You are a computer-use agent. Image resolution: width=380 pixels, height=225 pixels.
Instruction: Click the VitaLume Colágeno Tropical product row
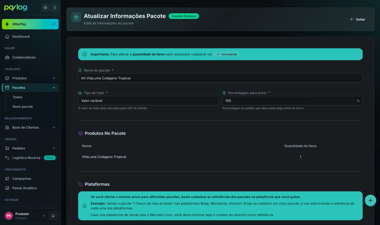tap(220, 157)
